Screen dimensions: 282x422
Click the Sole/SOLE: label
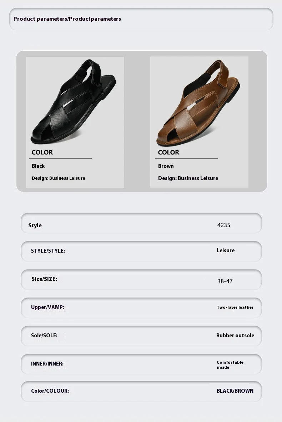pyautogui.click(x=44, y=336)
